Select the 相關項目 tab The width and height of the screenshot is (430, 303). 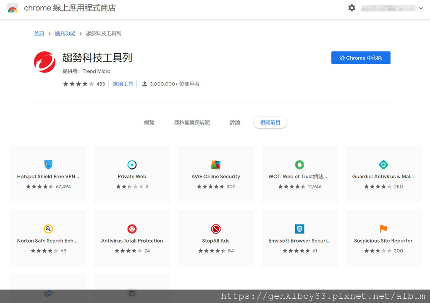270,123
